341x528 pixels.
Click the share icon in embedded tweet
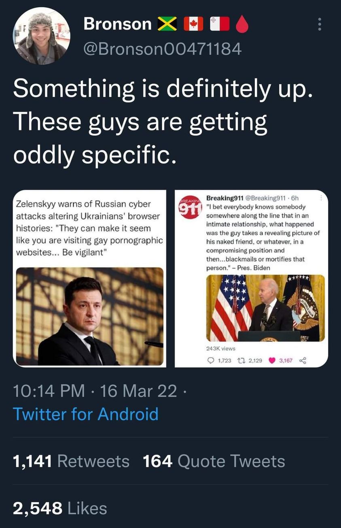[x=302, y=360]
